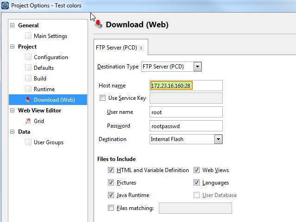Click the Download (Web) page heading
The height and width of the screenshot is (222, 296).
(137, 25)
